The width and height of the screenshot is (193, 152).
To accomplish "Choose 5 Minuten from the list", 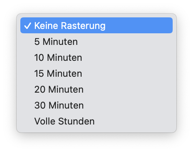I will coord(96,42).
